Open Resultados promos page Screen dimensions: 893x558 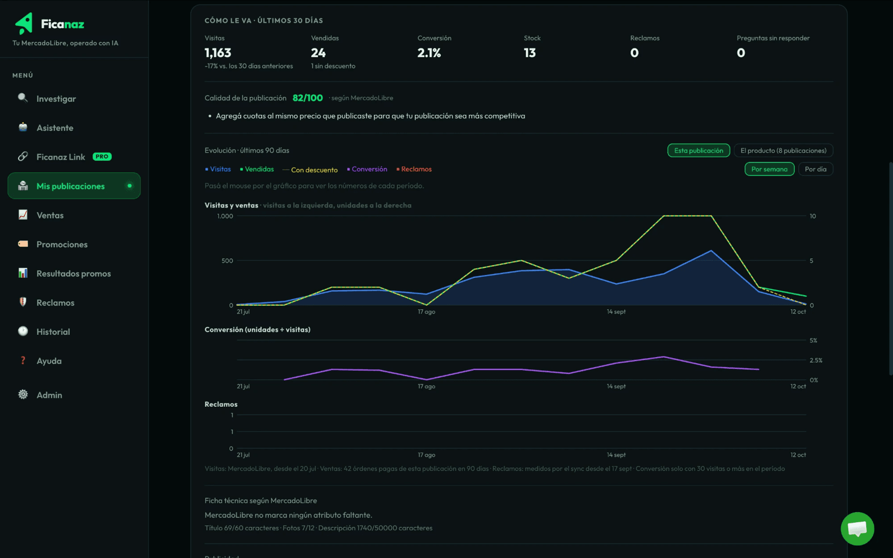click(74, 273)
